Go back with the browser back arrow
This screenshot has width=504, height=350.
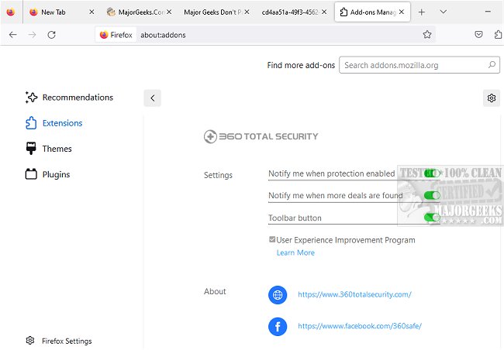pos(12,35)
